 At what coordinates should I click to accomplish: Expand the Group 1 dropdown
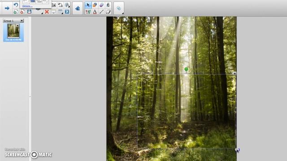click(22, 21)
